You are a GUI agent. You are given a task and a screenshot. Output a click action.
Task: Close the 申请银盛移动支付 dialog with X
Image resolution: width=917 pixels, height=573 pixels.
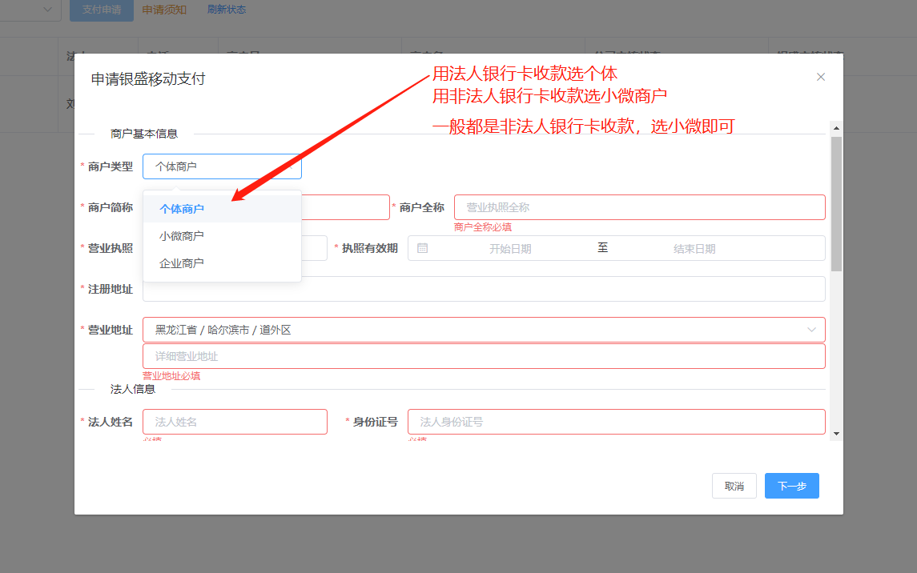[x=820, y=77]
